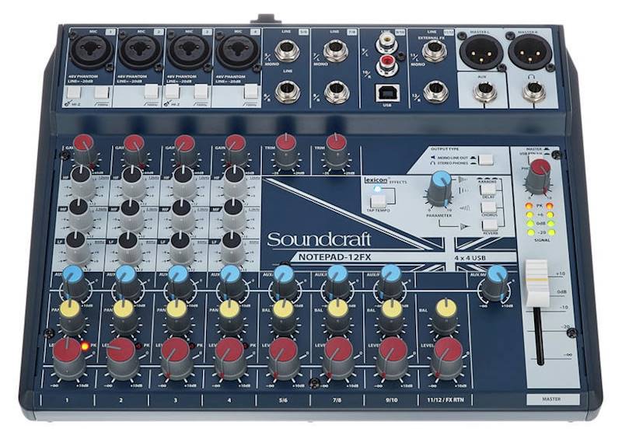Click the blue PARAMETER effects knob
Screen dimensions: 622x439
[441, 189]
